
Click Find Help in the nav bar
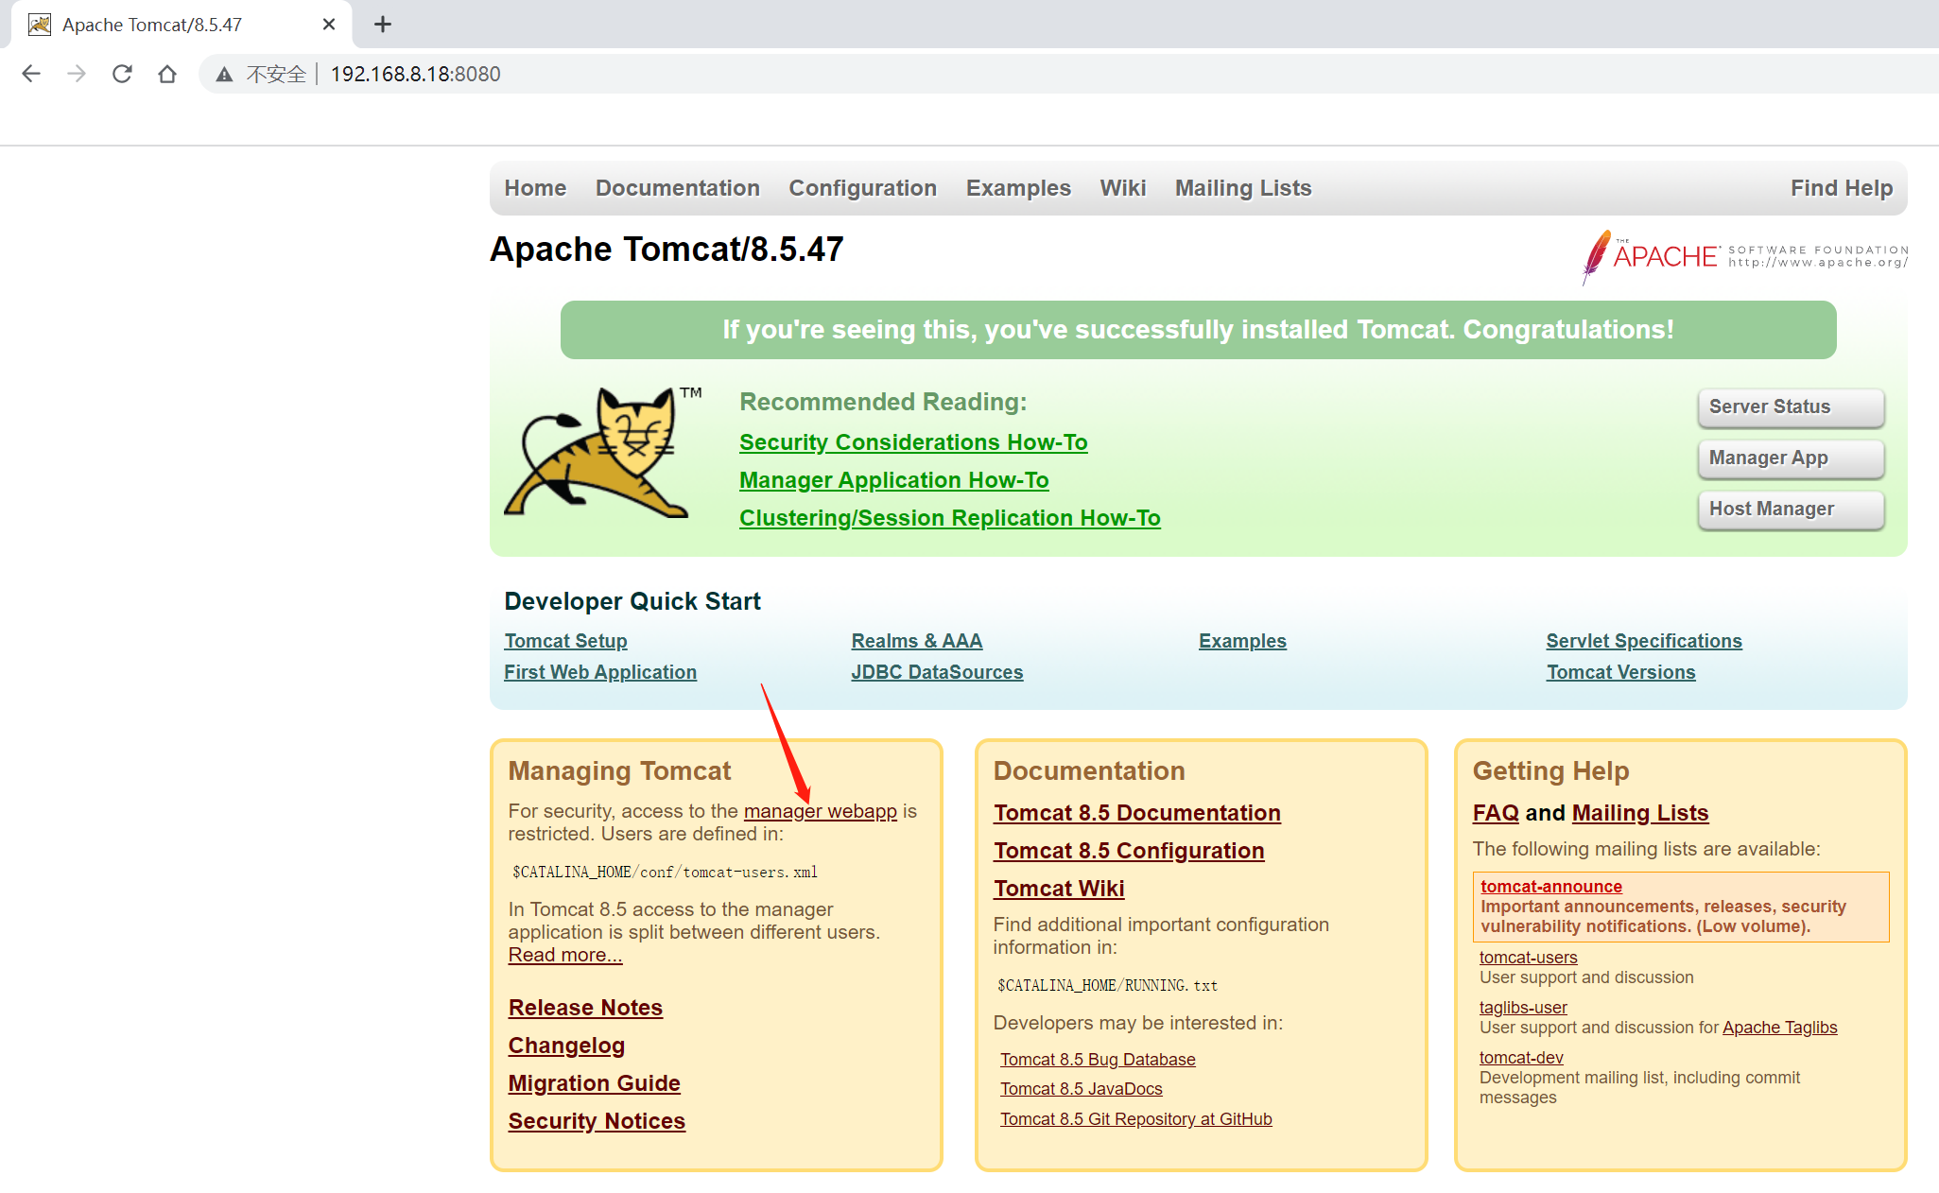1842,188
